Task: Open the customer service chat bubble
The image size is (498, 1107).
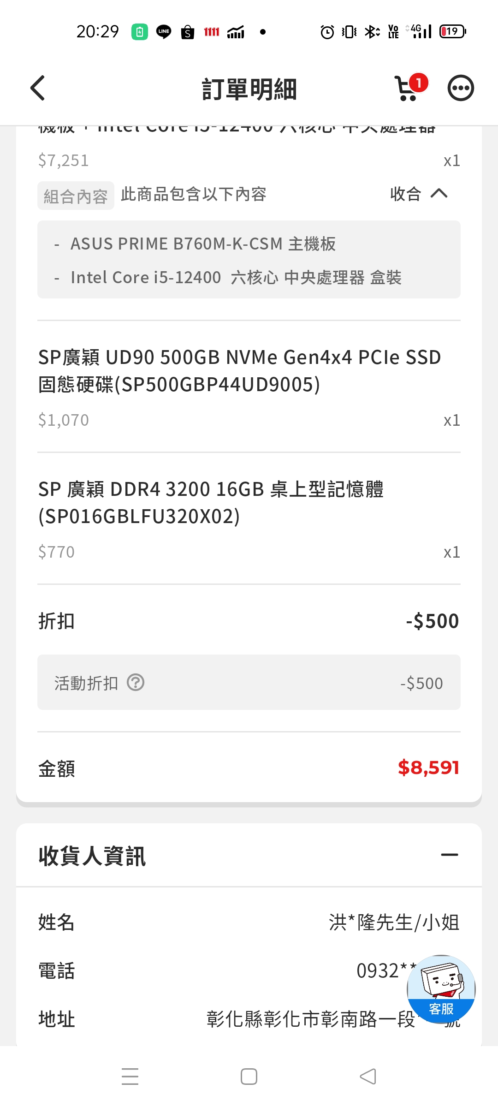Action: pos(441,989)
